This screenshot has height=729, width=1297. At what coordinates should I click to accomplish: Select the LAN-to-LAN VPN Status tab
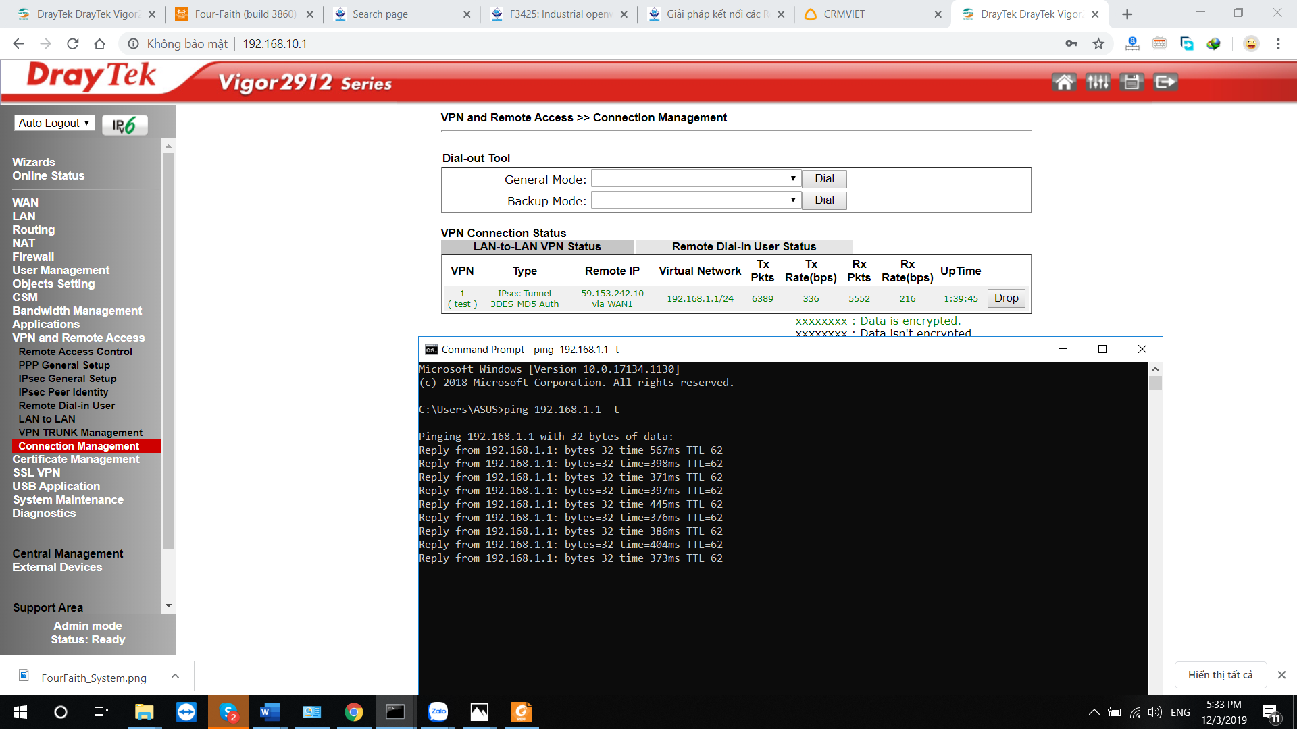pos(537,247)
